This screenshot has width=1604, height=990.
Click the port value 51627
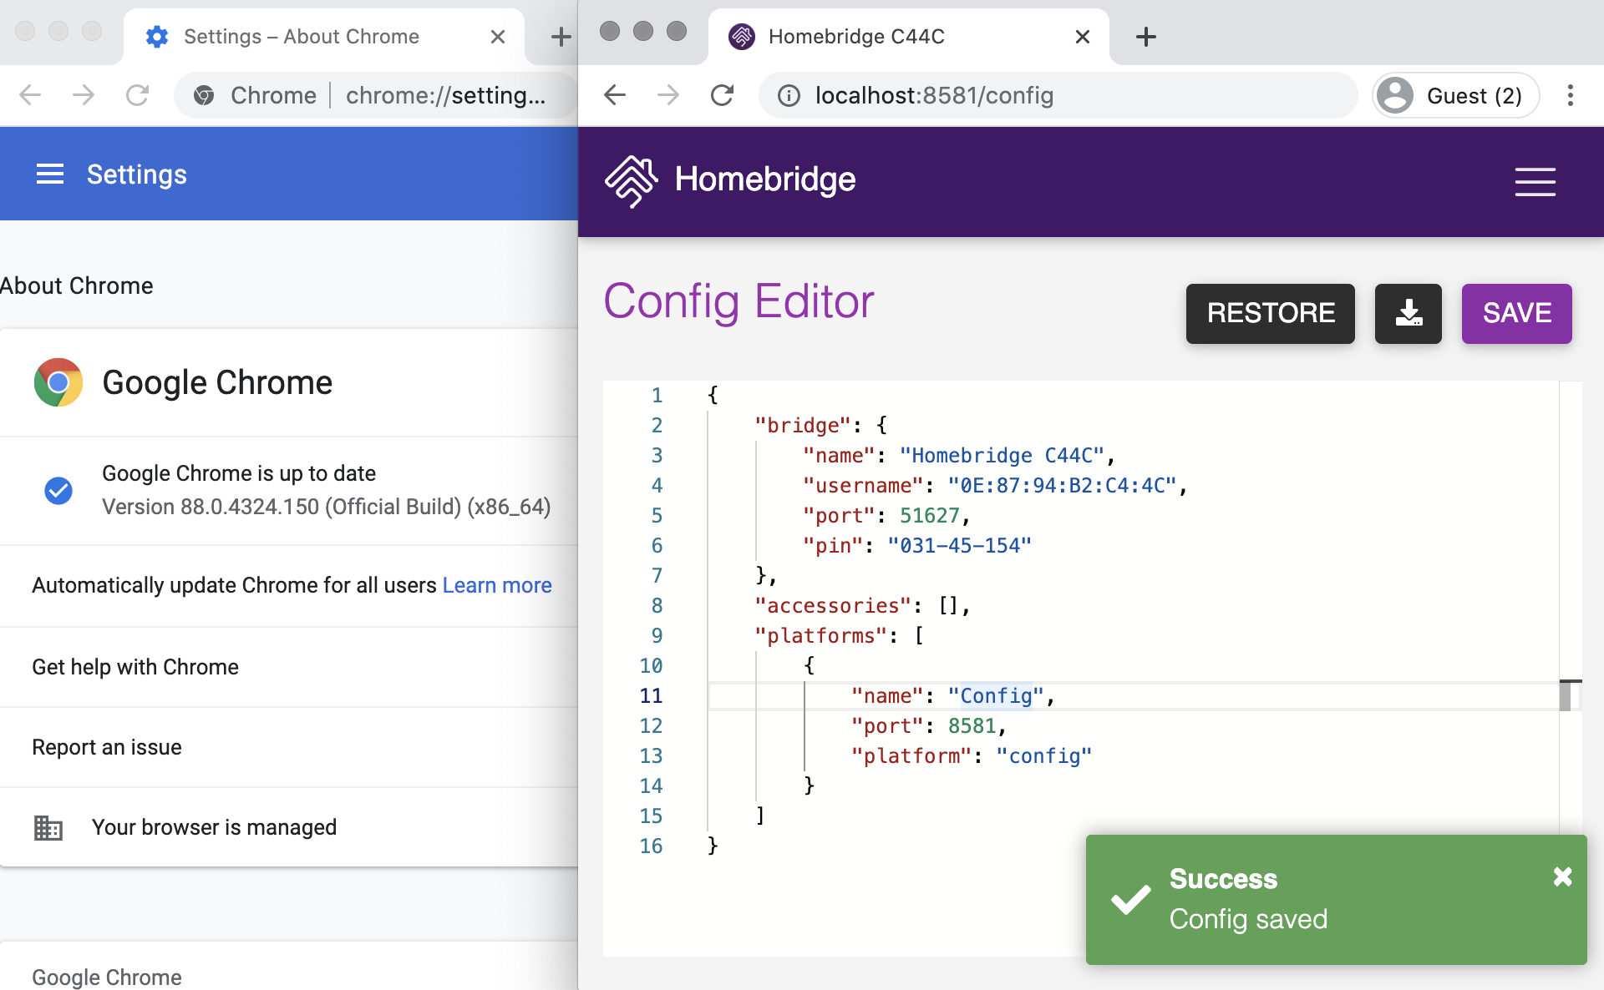click(929, 516)
